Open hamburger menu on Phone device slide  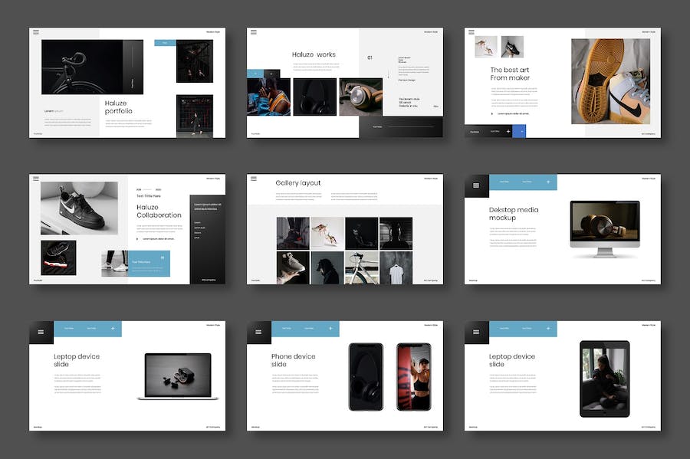click(258, 331)
